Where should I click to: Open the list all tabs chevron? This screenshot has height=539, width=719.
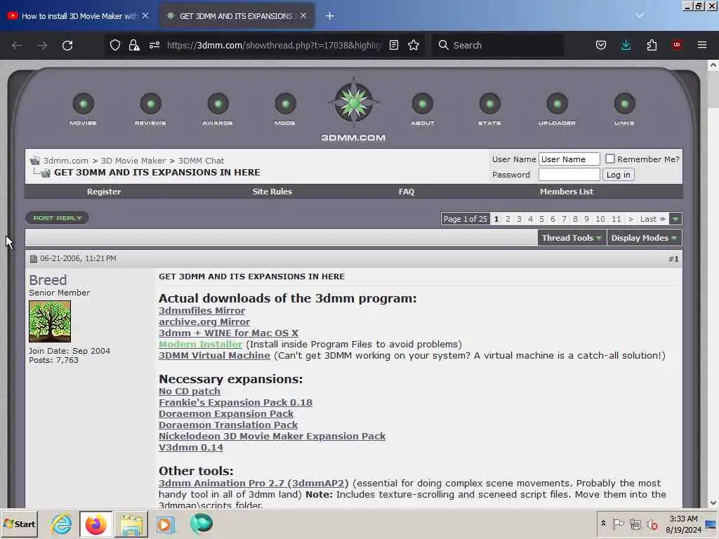click(640, 15)
